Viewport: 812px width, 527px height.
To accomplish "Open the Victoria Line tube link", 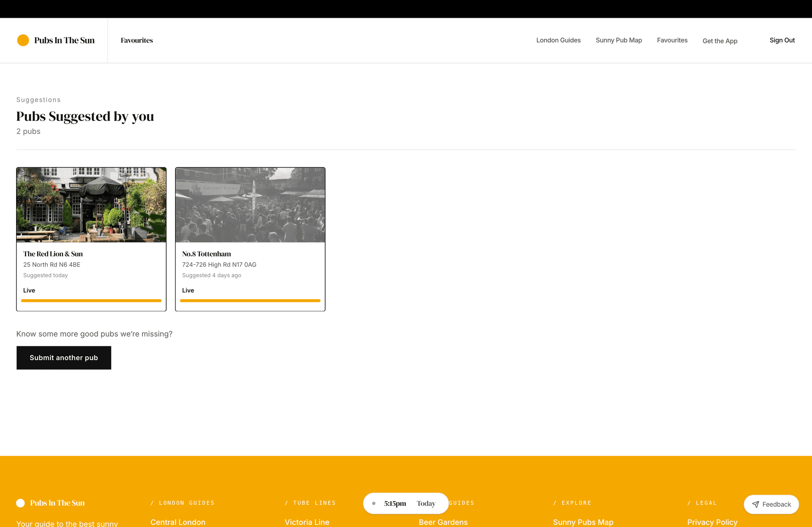I will click(307, 522).
